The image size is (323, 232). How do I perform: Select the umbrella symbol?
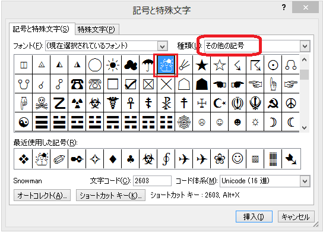(148, 65)
